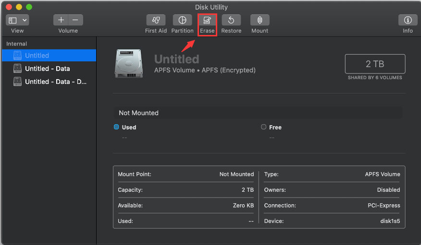
Task: Show volume details with Info icon
Action: pyautogui.click(x=408, y=20)
